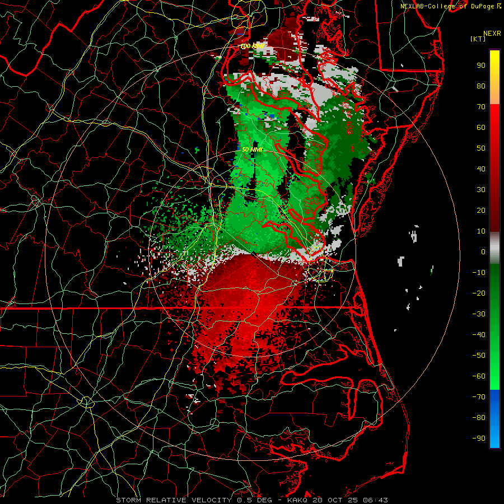Select the -10 knot scale label

click(x=479, y=273)
